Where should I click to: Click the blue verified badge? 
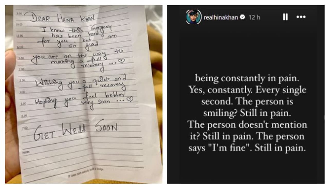point(242,17)
